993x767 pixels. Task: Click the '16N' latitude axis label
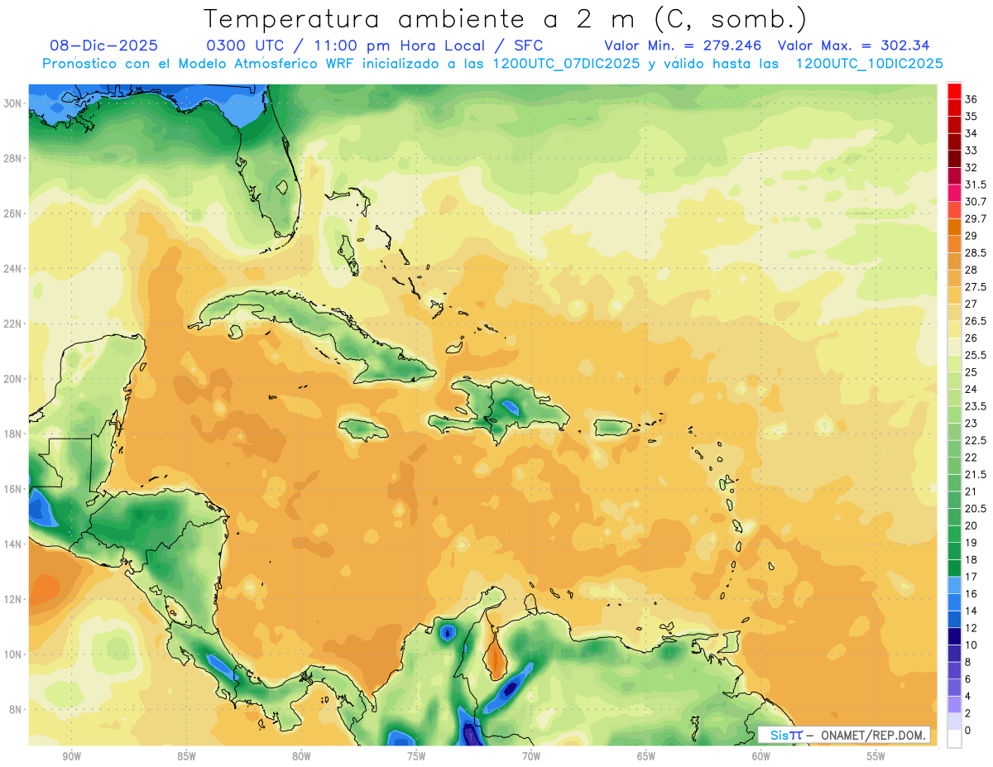click(14, 489)
